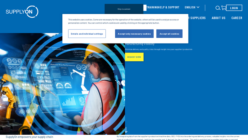The height and width of the screenshot is (140, 248).
Task: Click the scroll-down arrow below the hero image
Action: pos(126,130)
